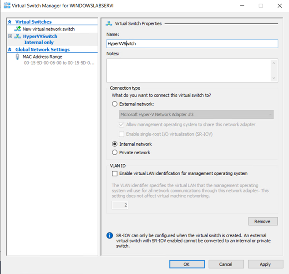Click the Notes scrollbar up arrow
This screenshot has height=274, width=289.
click(x=274, y=63)
